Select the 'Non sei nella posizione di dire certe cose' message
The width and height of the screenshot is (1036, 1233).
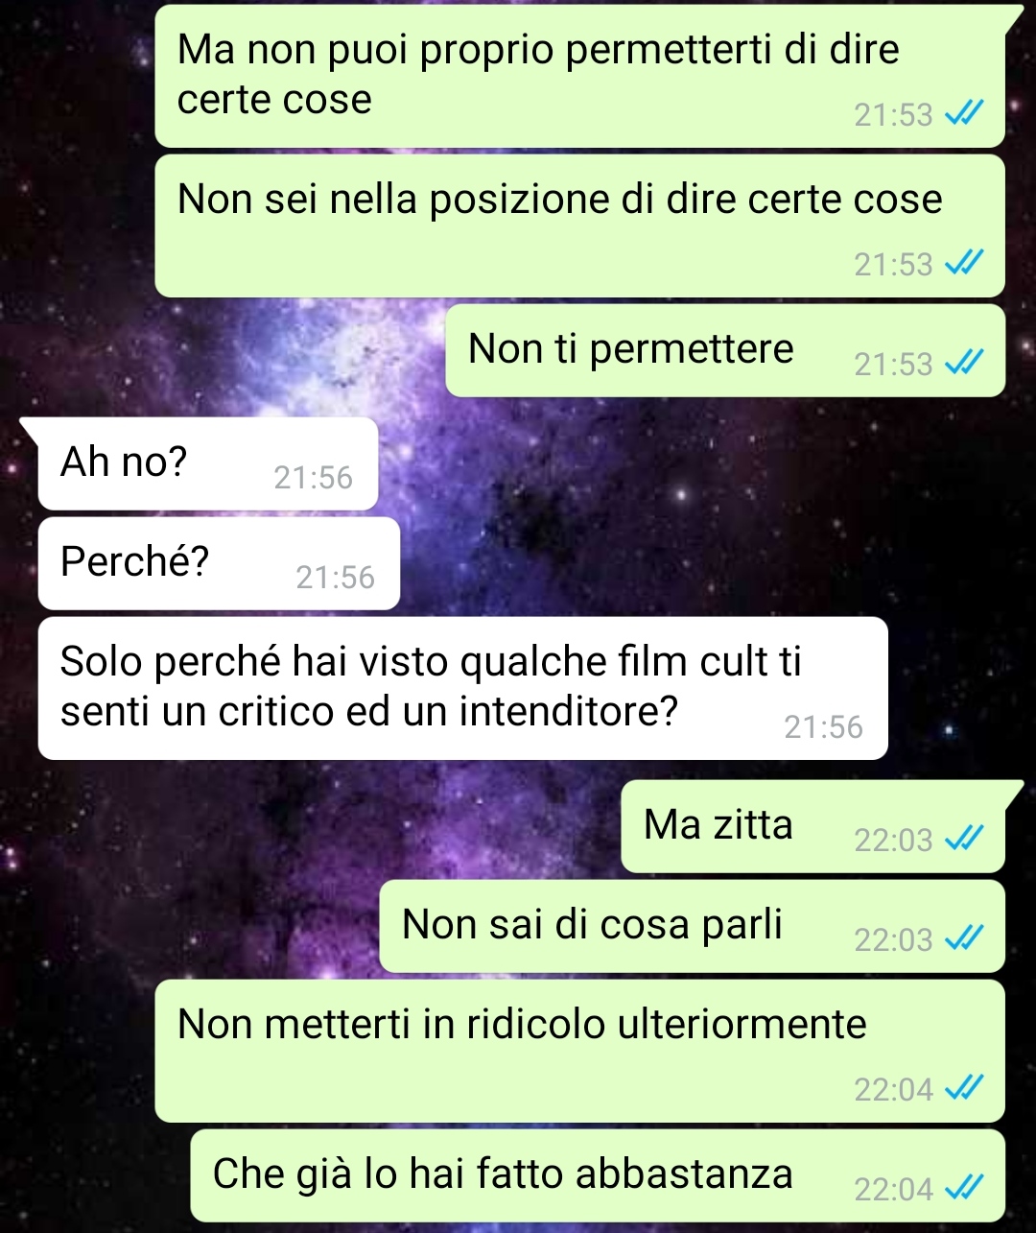click(580, 225)
